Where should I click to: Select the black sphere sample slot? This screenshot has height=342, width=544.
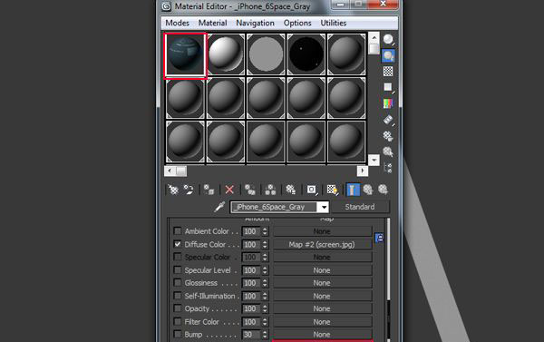coord(306,54)
